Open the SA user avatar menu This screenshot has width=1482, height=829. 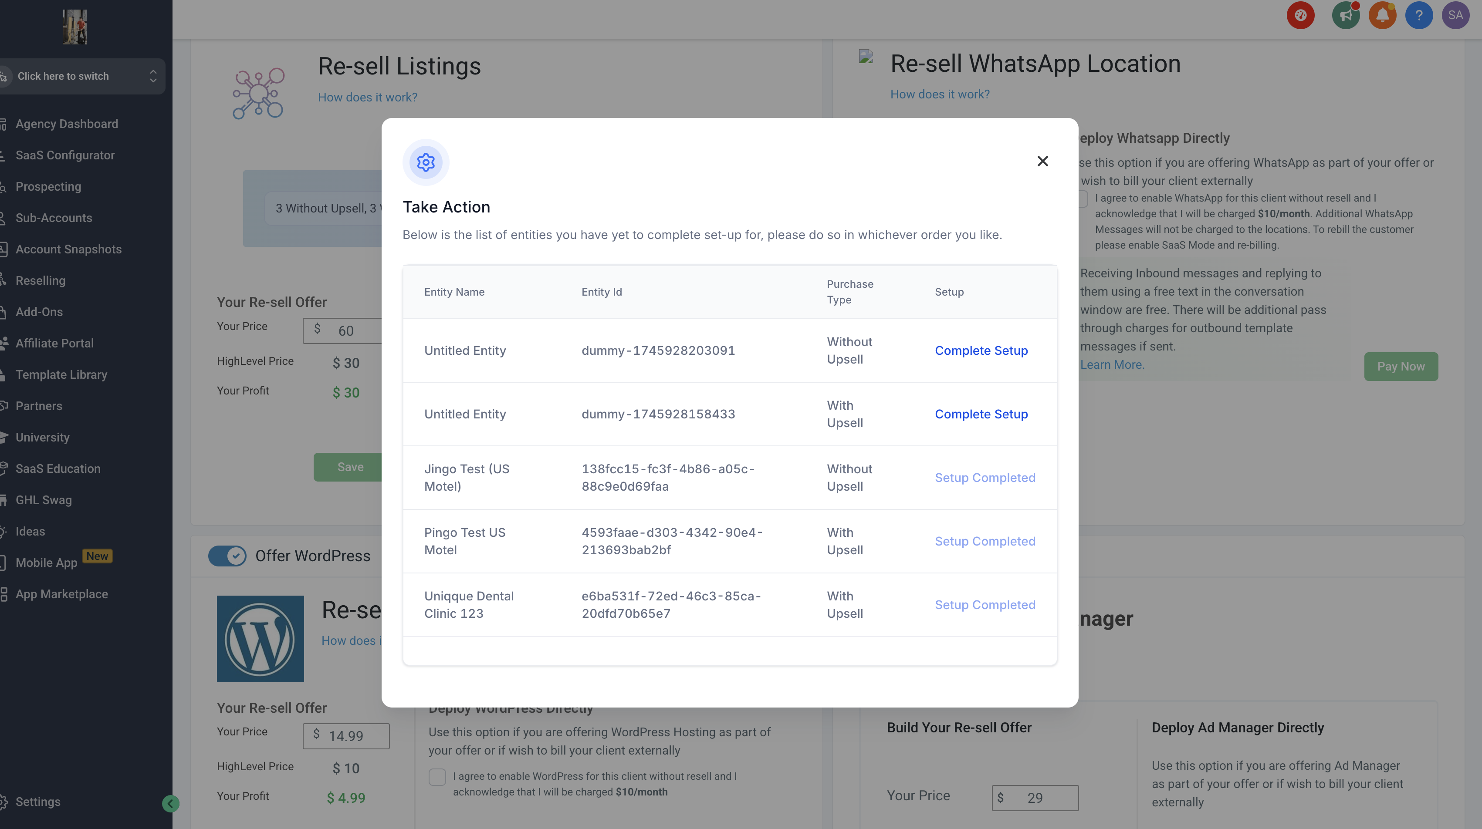(1455, 16)
